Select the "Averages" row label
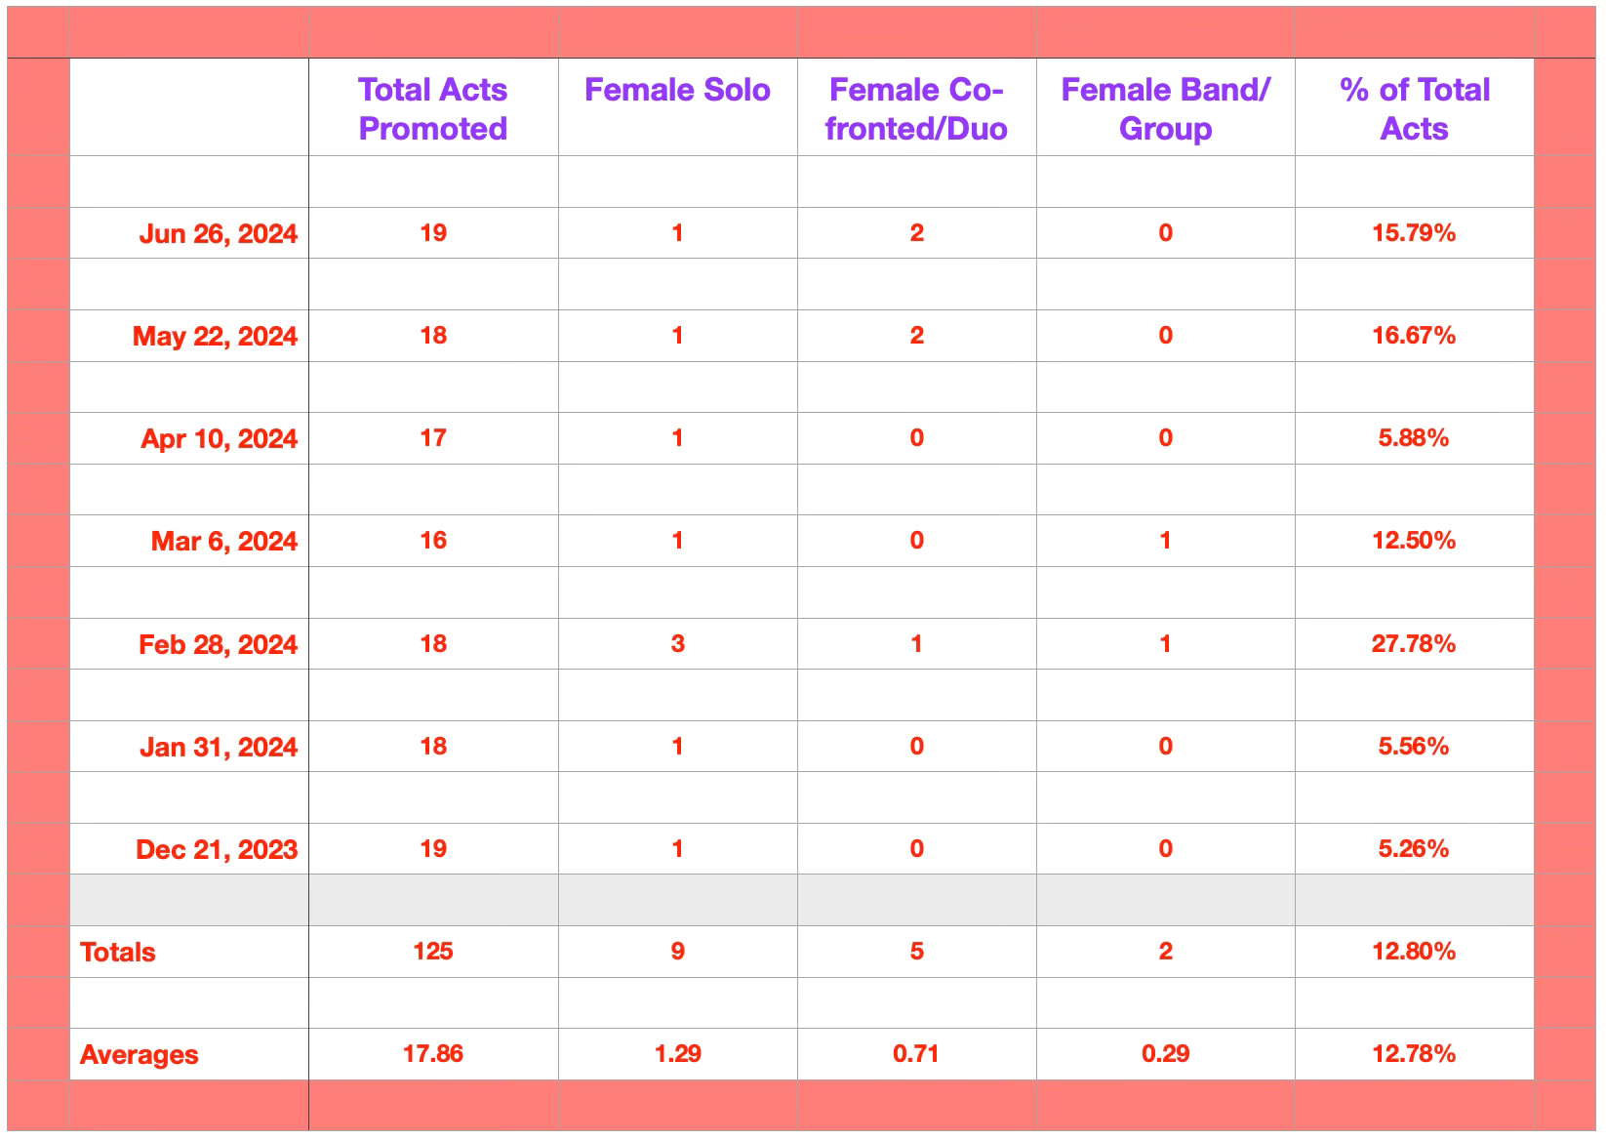The image size is (1606, 1140). tap(139, 1054)
